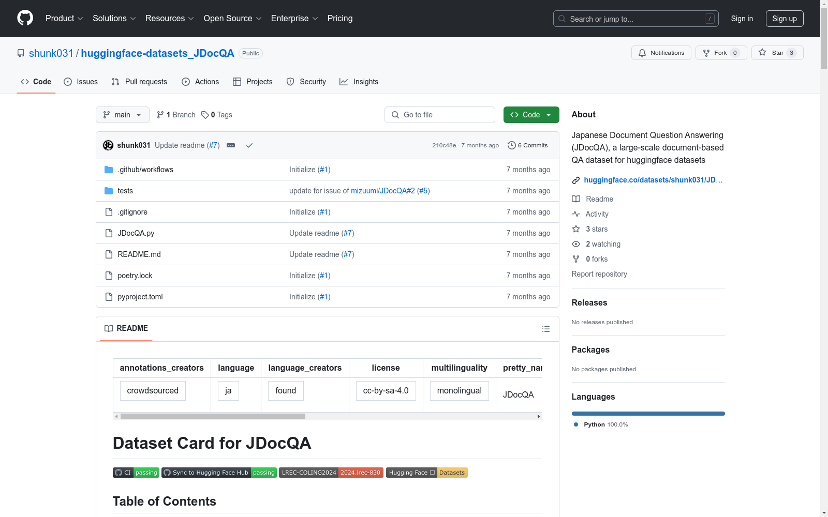Open the Insights tab
Viewport: 828px width, 517px height.
pyautogui.click(x=359, y=82)
